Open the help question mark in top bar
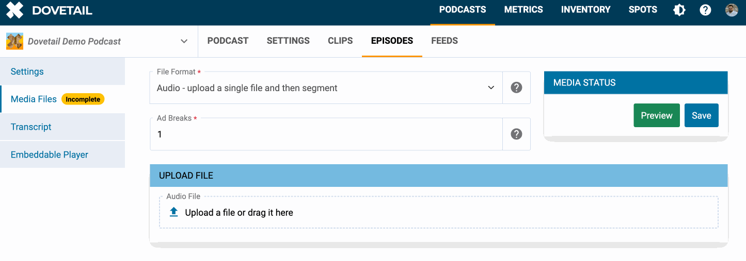This screenshot has width=746, height=261. click(x=705, y=10)
